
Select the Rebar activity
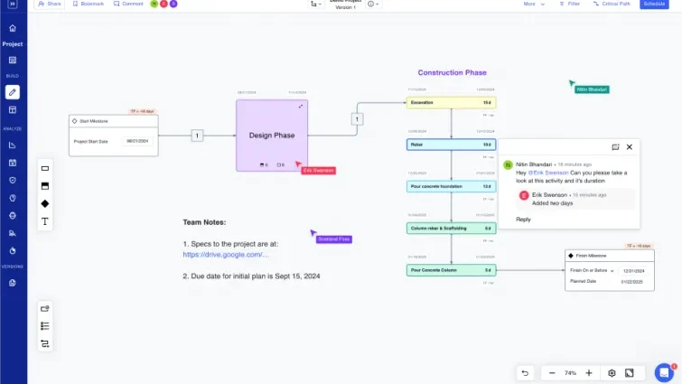click(451, 145)
